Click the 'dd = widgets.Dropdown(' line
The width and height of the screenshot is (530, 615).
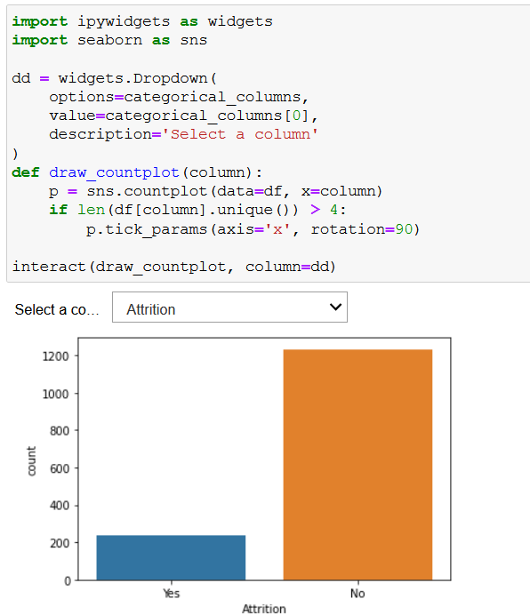[x=114, y=78]
